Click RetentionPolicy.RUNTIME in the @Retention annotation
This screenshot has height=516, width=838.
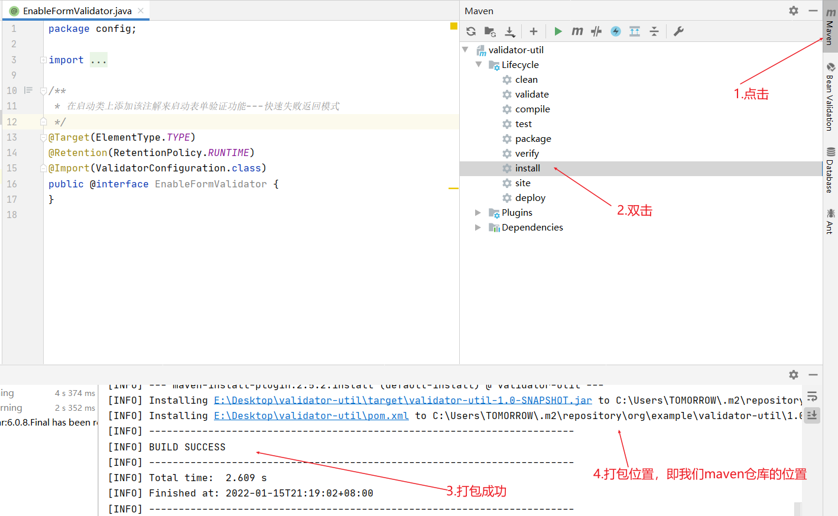181,152
